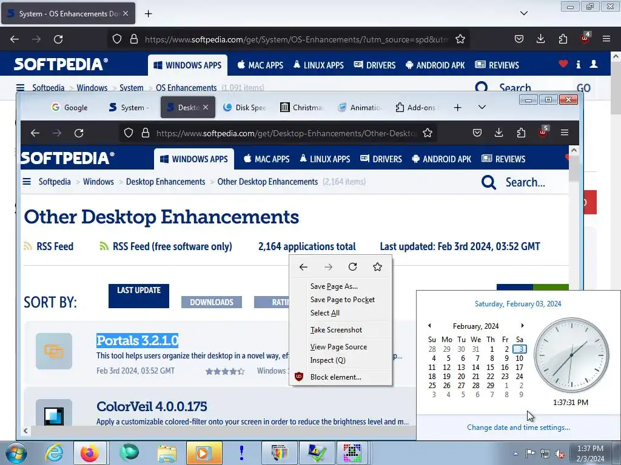Open Extensions puzzle icon in front window

(x=521, y=133)
